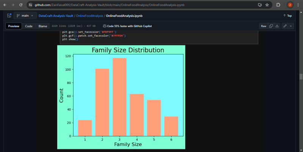Click the install app icon in address bar
This screenshot has width=303, height=152.
pyautogui.click(x=259, y=5)
